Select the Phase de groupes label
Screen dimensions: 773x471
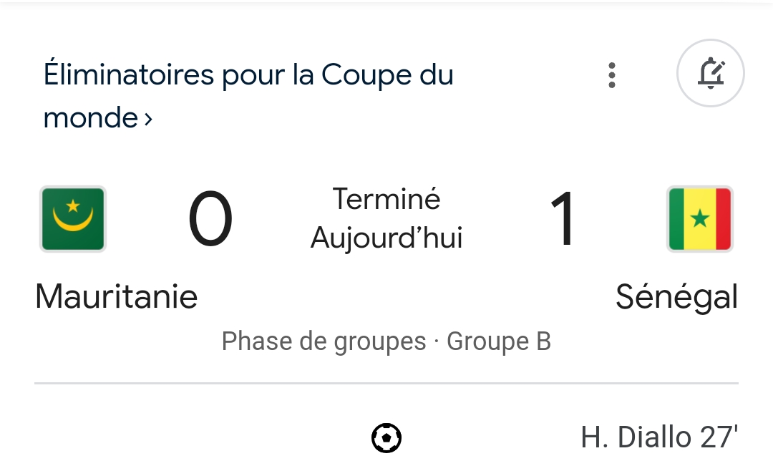(324, 341)
